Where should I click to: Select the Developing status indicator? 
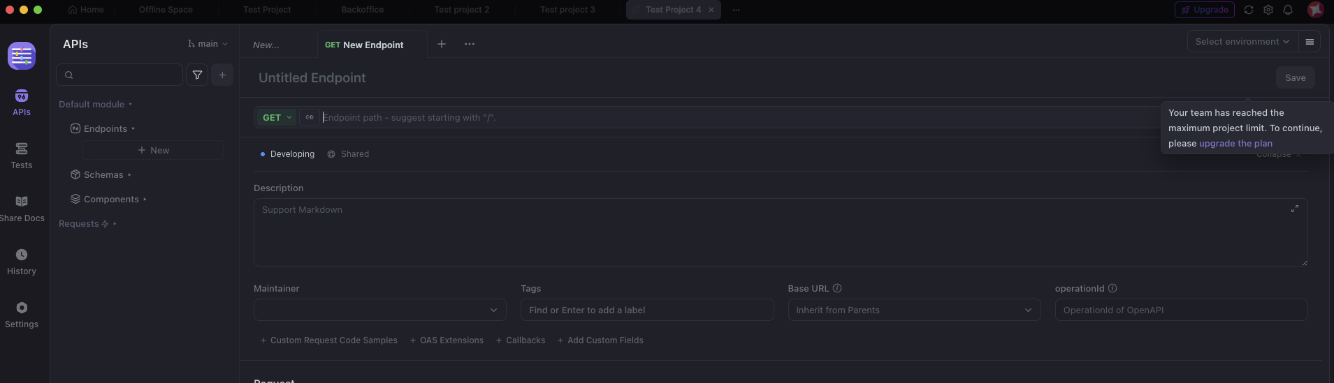(287, 154)
